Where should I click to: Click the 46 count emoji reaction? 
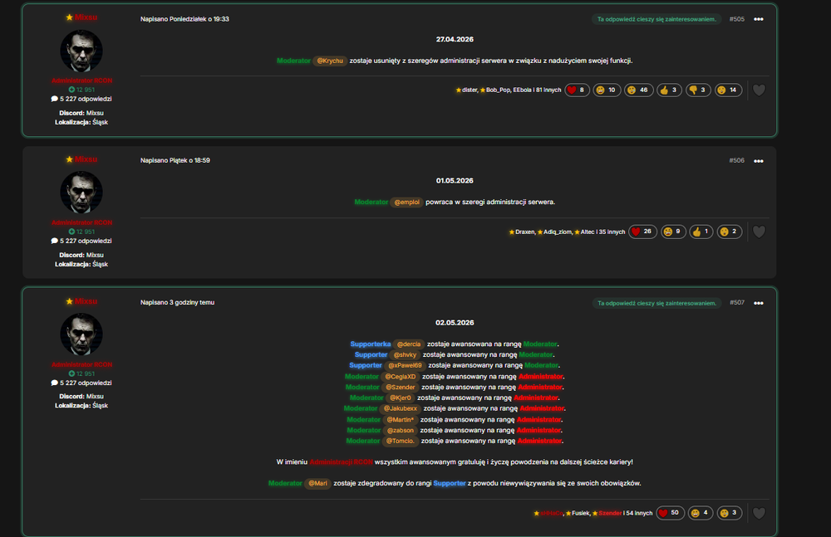(x=638, y=90)
